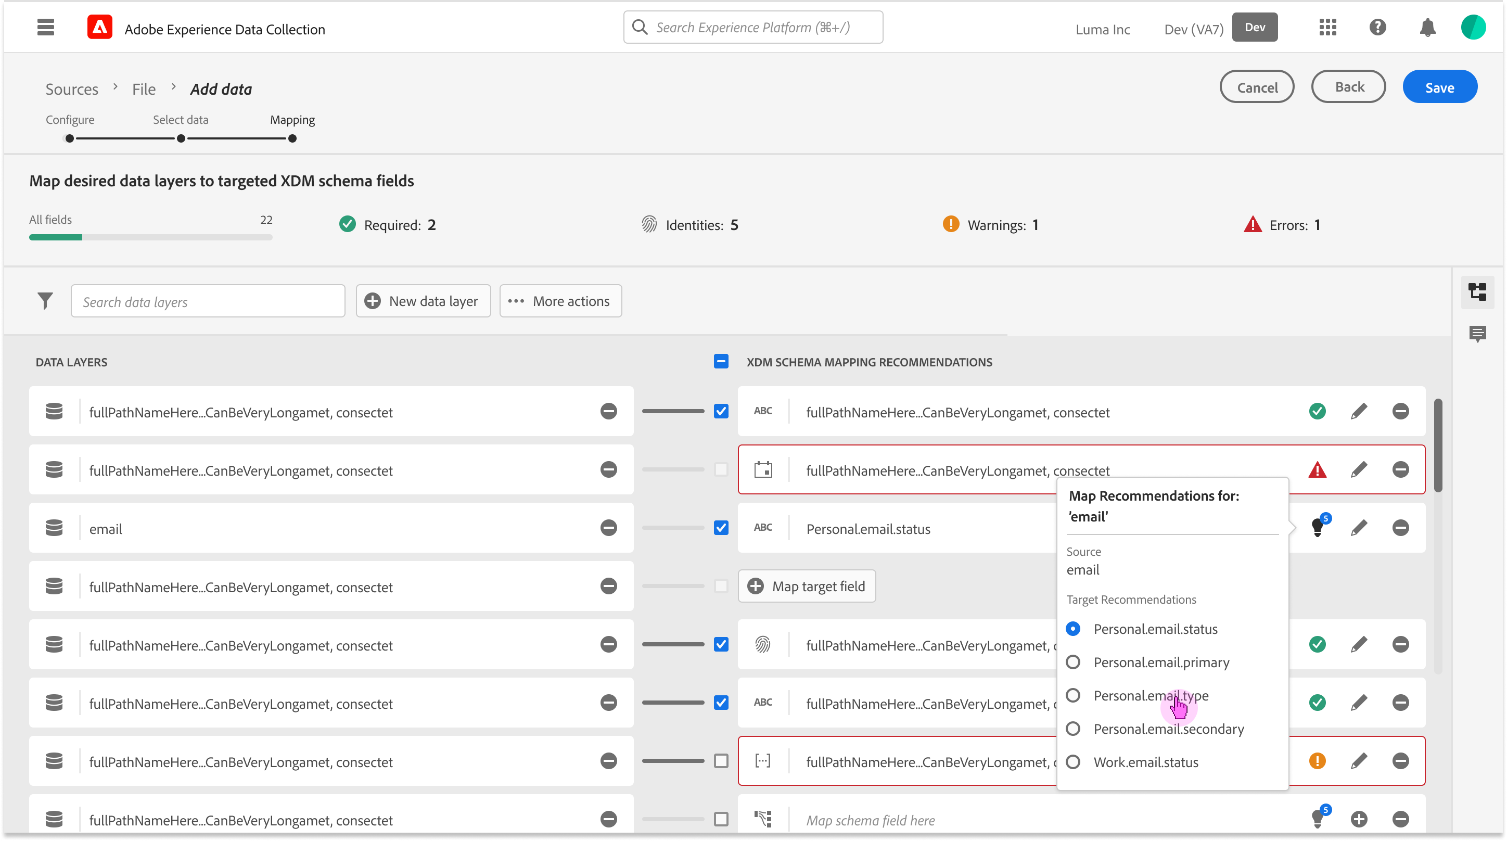Viewport: 1507px width, 841px height.
Task: Open the Dev (VA7) sandbox selector
Action: (x=1193, y=29)
